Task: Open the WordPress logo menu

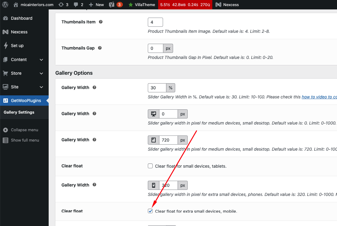Action: 5,5
